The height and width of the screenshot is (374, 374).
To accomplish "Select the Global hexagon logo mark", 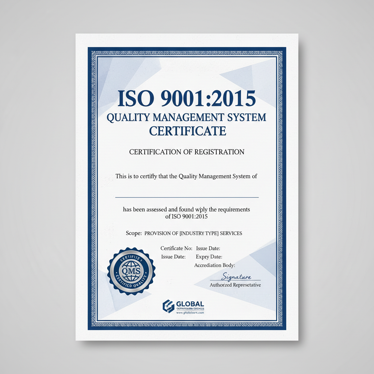I will [168, 306].
